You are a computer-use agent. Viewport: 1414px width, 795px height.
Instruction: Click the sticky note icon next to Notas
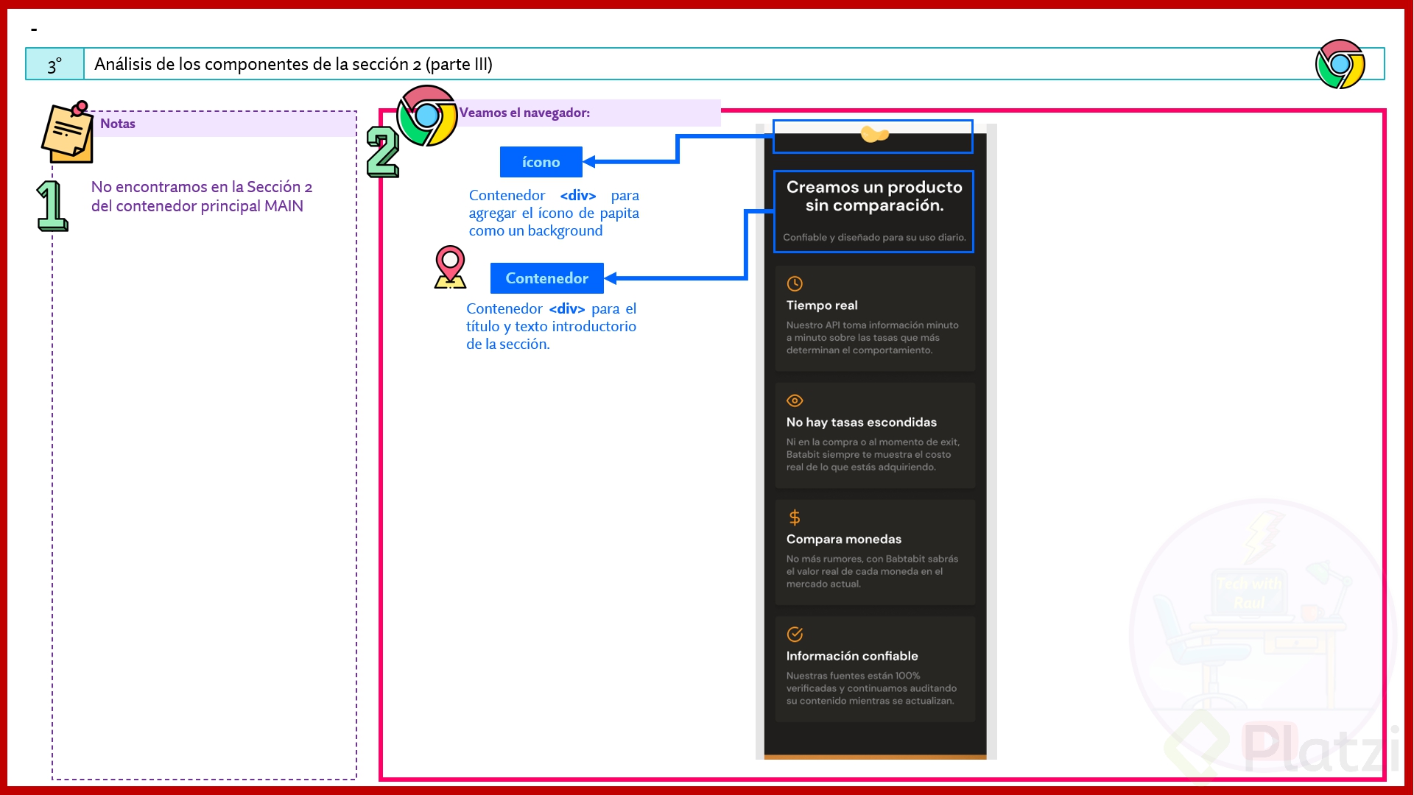tap(68, 132)
